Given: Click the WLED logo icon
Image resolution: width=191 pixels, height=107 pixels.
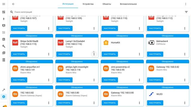Looking at the screenshot, I should [151, 94].
